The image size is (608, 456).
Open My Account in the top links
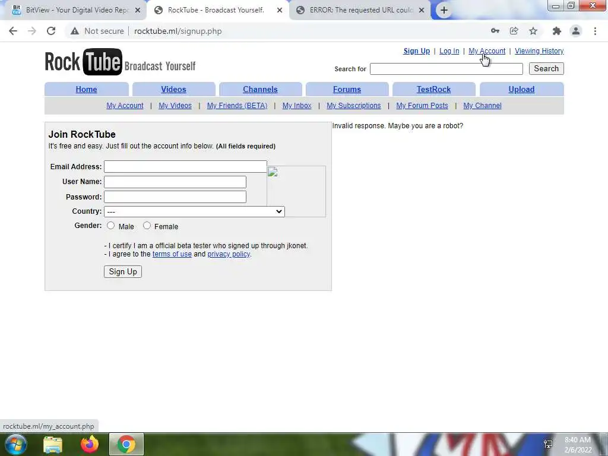(x=487, y=51)
